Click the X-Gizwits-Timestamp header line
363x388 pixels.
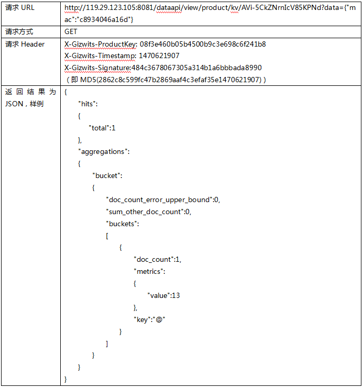click(122, 56)
